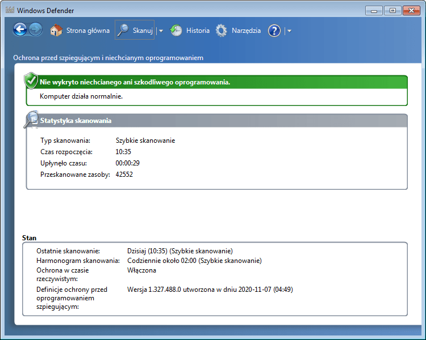Image resolution: width=426 pixels, height=340 pixels.
Task: Click the start time value 10:35
Action: pos(123,152)
